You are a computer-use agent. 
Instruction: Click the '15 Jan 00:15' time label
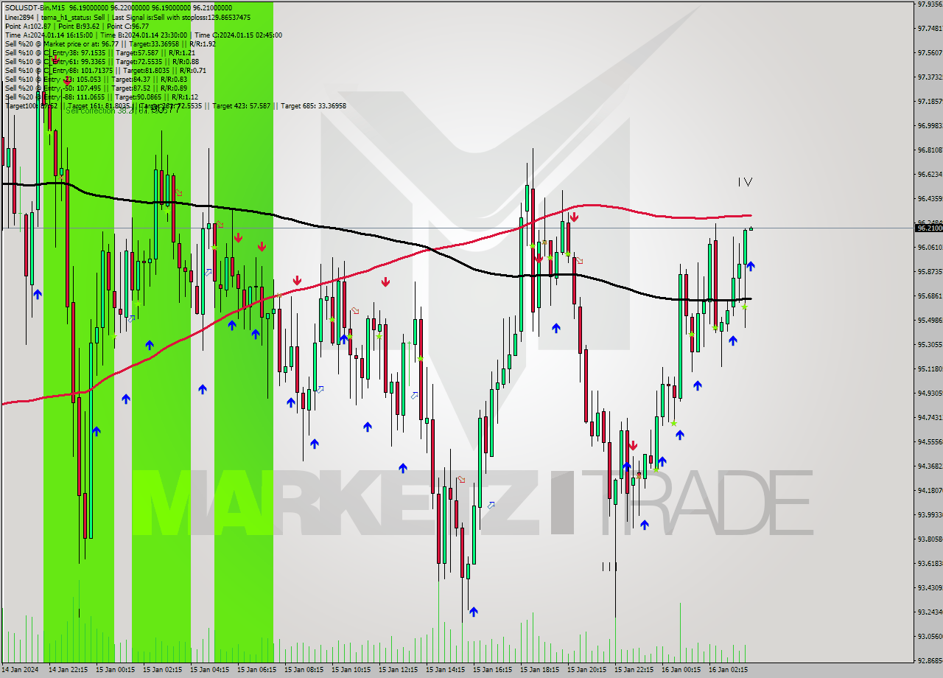coord(116,670)
